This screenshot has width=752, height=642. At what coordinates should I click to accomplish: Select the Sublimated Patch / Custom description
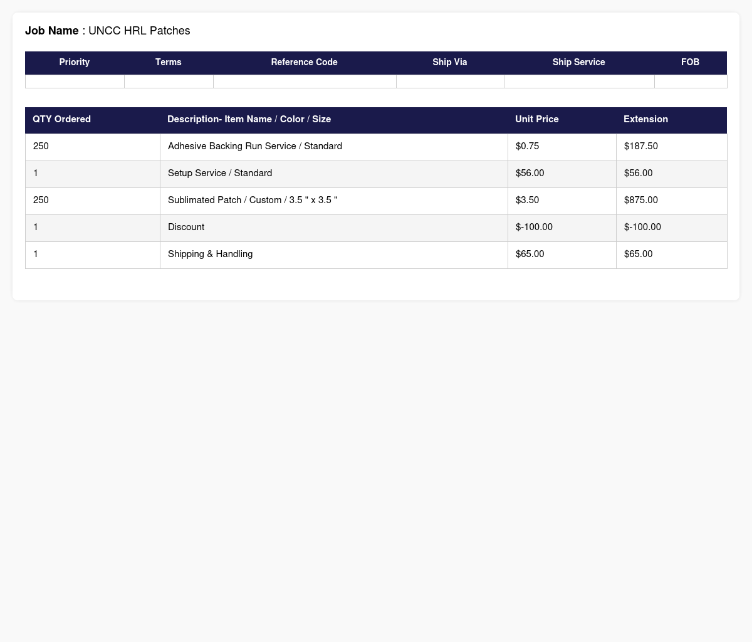click(253, 200)
